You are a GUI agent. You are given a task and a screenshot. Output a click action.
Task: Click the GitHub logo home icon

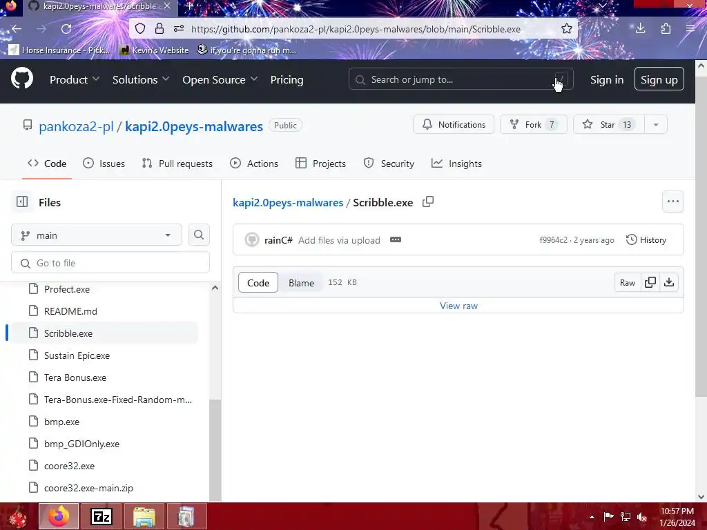22,79
